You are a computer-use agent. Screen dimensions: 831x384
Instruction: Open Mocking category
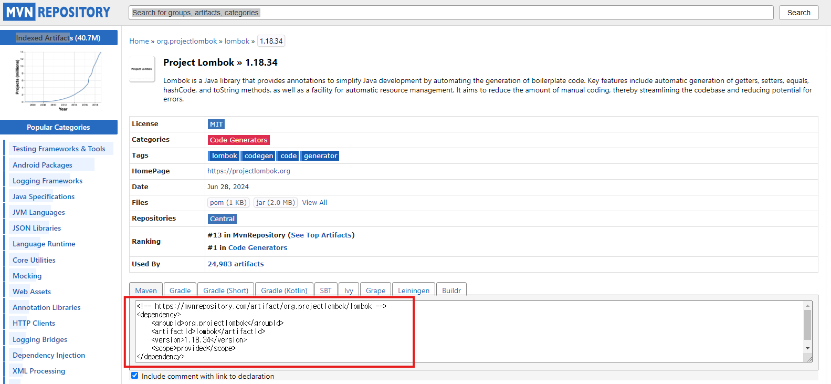[x=27, y=276]
